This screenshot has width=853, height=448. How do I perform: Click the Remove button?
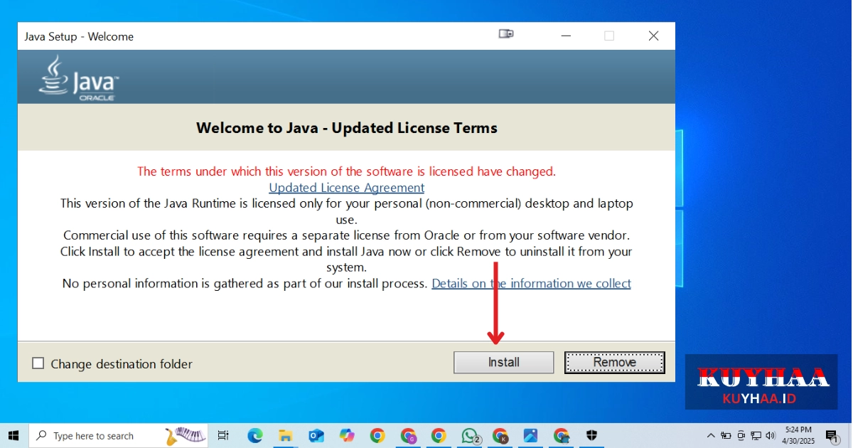[x=614, y=362]
